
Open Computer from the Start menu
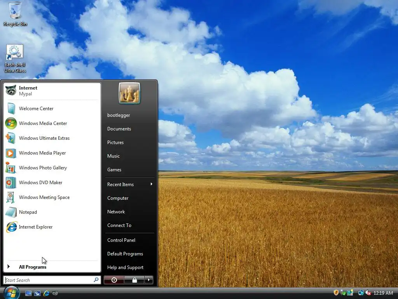[x=129, y=198]
